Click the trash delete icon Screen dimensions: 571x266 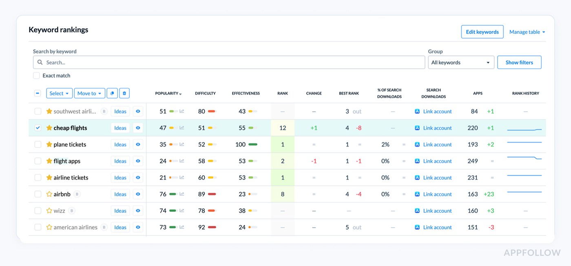click(124, 93)
